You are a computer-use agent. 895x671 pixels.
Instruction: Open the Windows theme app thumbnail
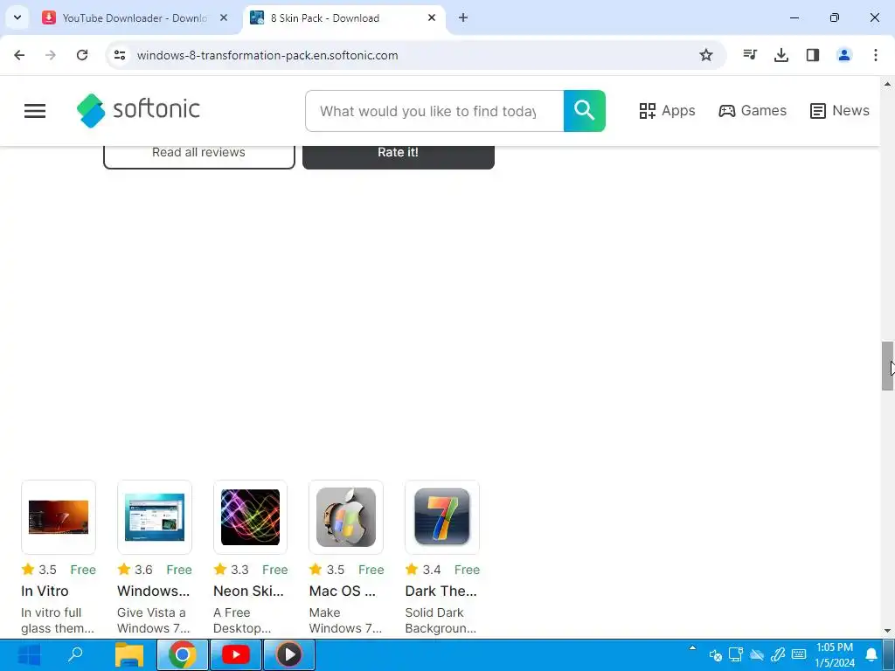click(154, 517)
